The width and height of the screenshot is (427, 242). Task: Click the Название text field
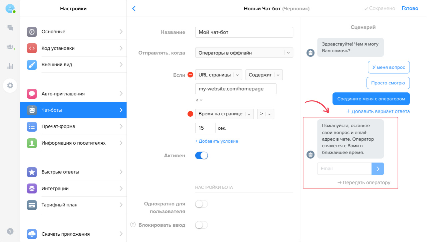tap(244, 32)
